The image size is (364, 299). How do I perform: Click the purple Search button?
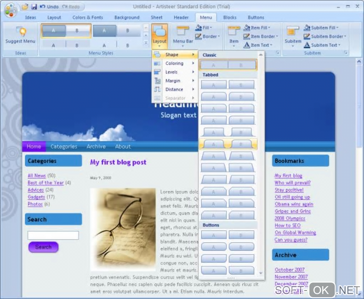pyautogui.click(x=43, y=247)
